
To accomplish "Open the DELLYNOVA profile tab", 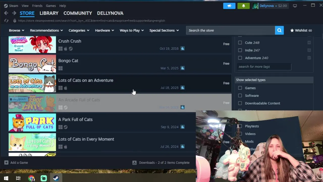I will tap(110, 13).
